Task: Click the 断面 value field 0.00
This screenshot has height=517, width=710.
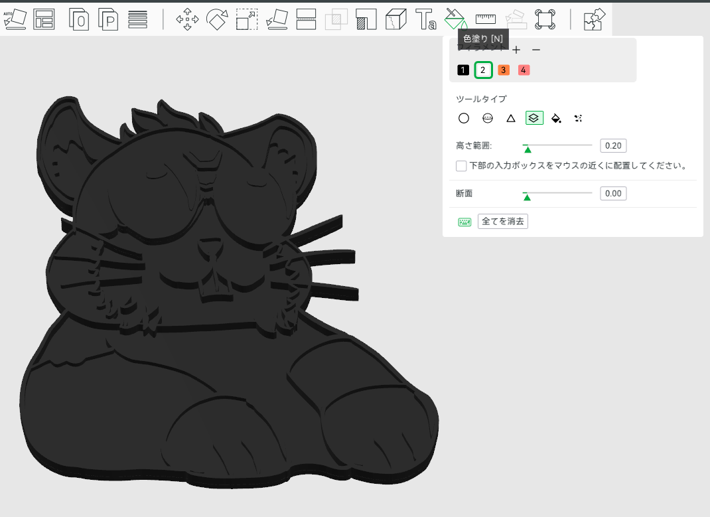Action: pos(613,193)
